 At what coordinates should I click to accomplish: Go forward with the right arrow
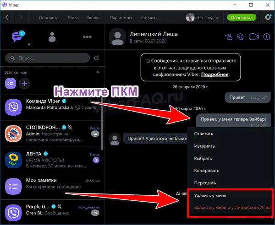(21, 17)
